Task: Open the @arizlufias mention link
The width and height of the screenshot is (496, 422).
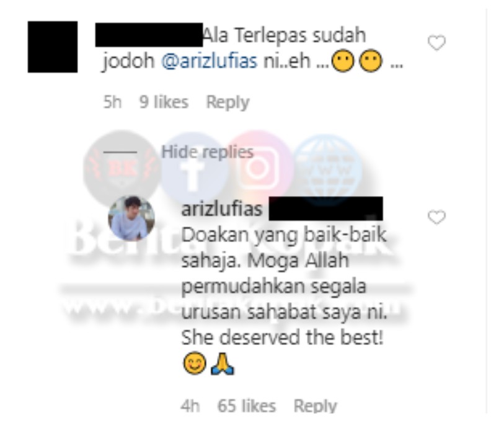Action: (210, 61)
